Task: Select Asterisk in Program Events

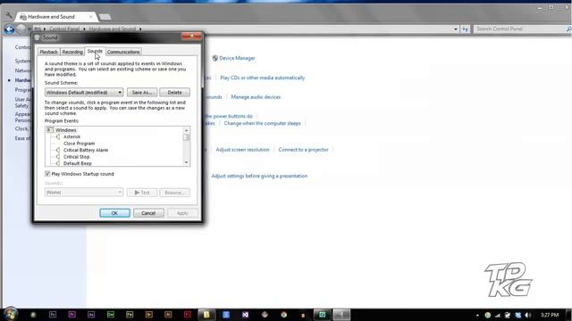Action: click(71, 136)
